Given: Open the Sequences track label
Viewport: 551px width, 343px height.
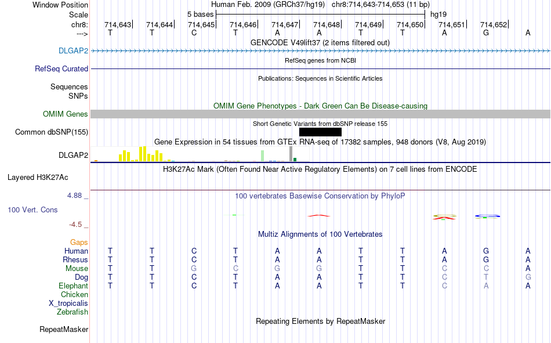Looking at the screenshot, I should (69, 86).
